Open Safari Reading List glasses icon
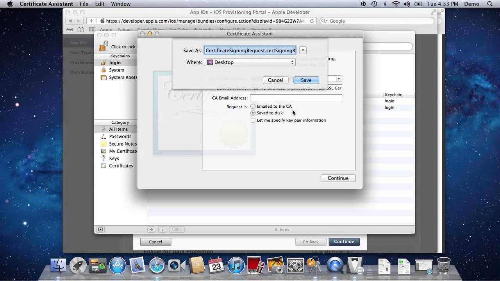 coord(70,30)
